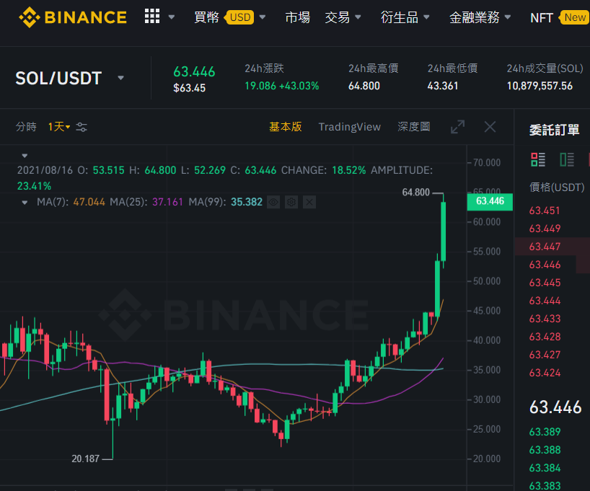Image resolution: width=590 pixels, height=491 pixels.
Task: Click the chart low marker 20.187
Action: [x=85, y=459]
